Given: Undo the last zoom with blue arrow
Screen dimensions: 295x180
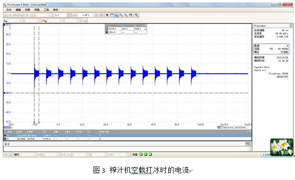Looking at the screenshot, I should 130,15.
